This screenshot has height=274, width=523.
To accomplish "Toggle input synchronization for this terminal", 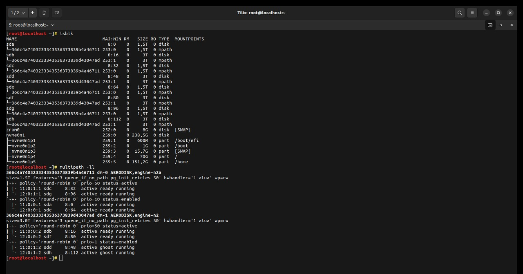I will (490, 25).
